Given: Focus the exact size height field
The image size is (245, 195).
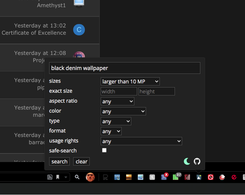Looking at the screenshot, I should (157, 91).
